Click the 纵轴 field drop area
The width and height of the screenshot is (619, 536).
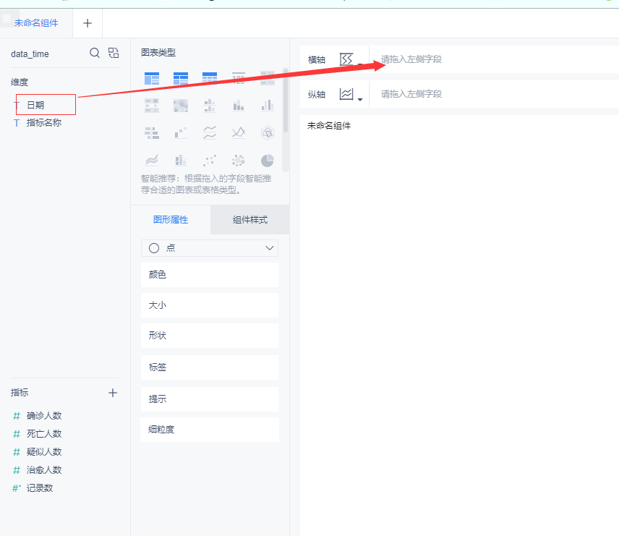[x=494, y=94]
